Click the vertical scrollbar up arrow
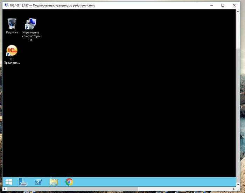This screenshot has height=193, width=245. tap(238, 12)
